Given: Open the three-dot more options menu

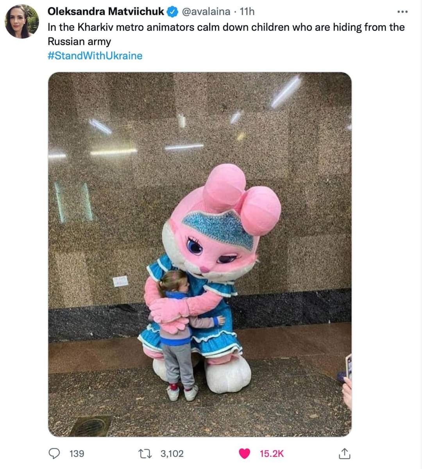Looking at the screenshot, I should point(402,12).
